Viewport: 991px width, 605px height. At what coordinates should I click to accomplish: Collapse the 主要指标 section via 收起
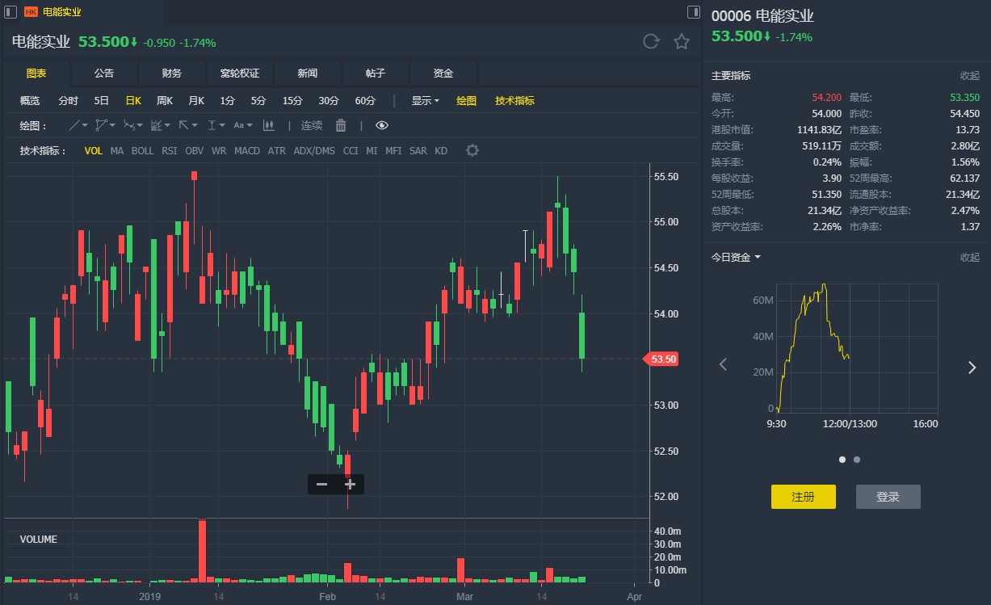click(969, 75)
